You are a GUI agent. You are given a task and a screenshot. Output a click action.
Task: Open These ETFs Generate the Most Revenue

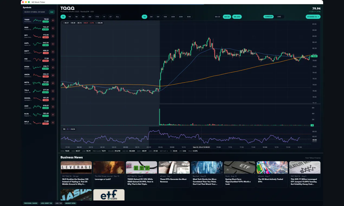[174, 174]
